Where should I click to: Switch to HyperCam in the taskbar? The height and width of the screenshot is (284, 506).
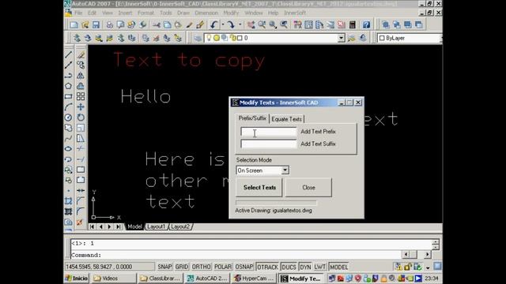[255, 278]
